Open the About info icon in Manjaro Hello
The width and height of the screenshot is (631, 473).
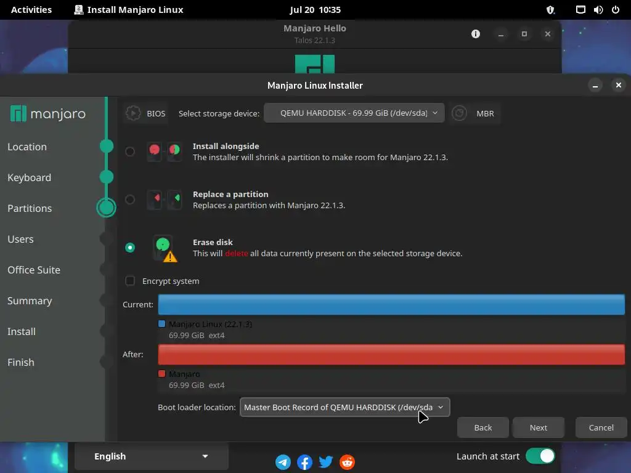(476, 34)
